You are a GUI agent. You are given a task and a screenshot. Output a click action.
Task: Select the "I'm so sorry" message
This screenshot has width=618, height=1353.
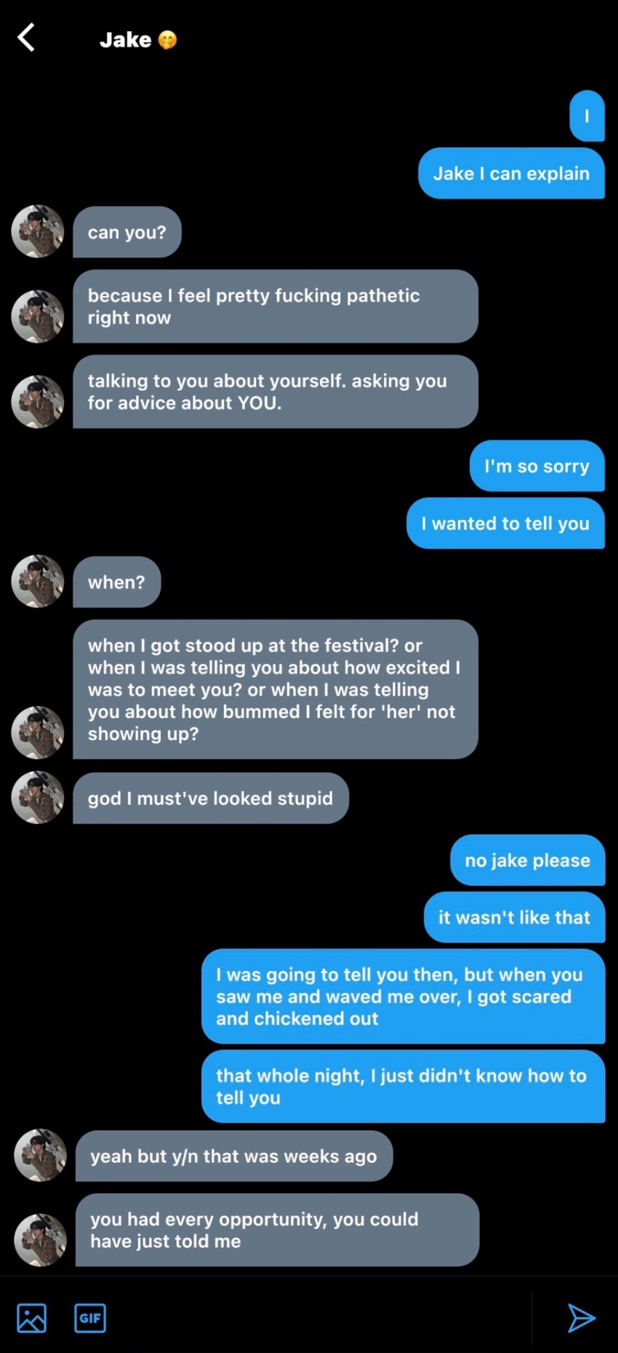[x=536, y=466]
